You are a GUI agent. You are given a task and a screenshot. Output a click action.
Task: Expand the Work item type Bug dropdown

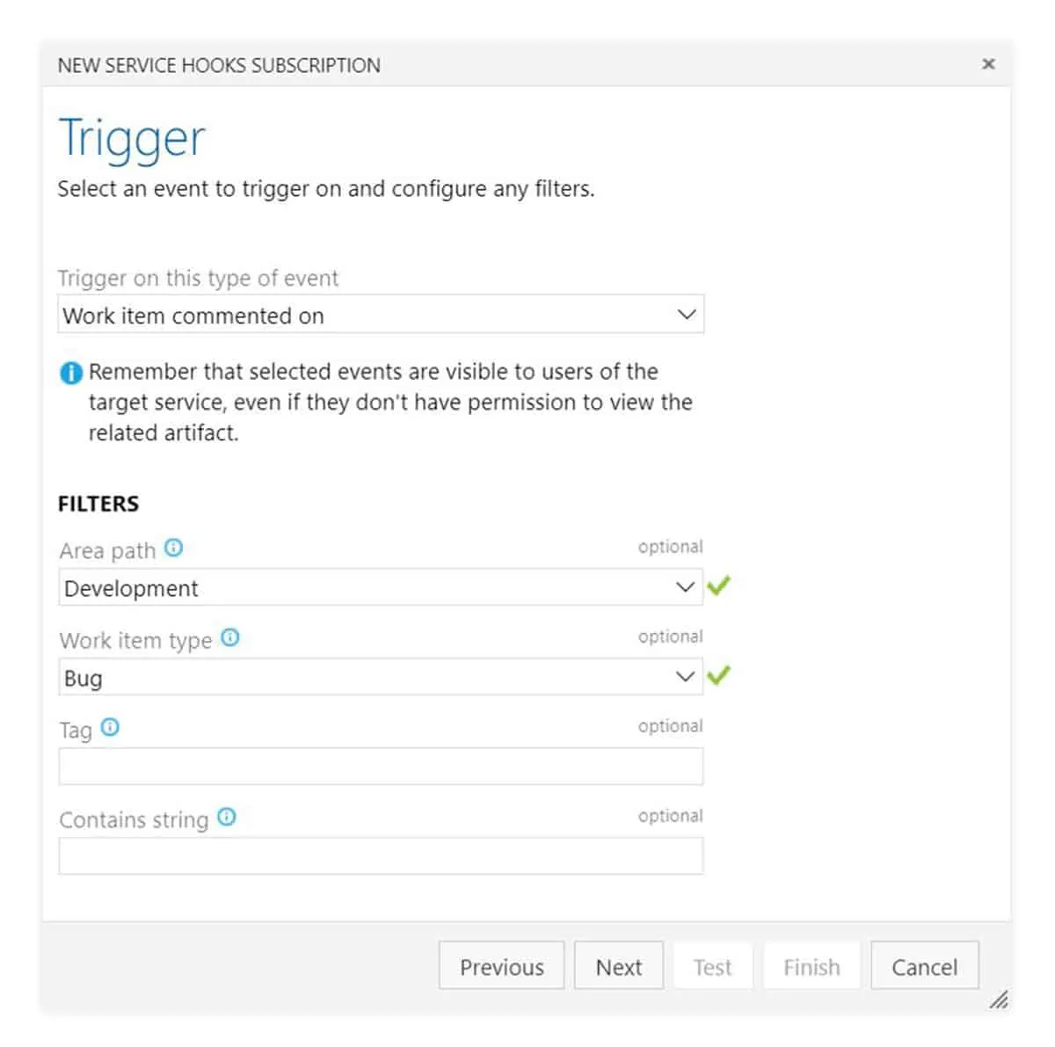(x=381, y=677)
